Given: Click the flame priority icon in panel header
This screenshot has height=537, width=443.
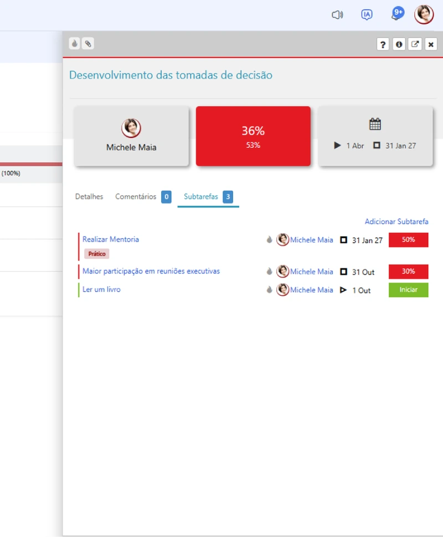Looking at the screenshot, I should click(x=75, y=43).
